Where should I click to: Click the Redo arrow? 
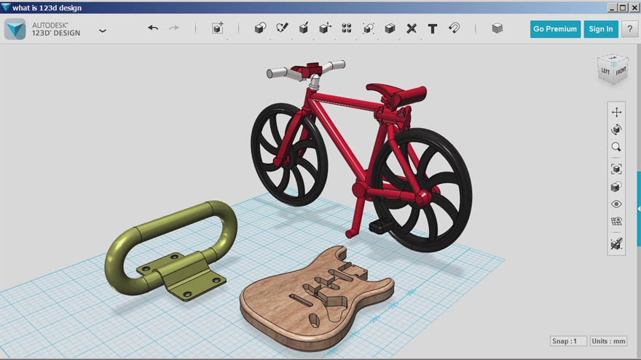(174, 28)
